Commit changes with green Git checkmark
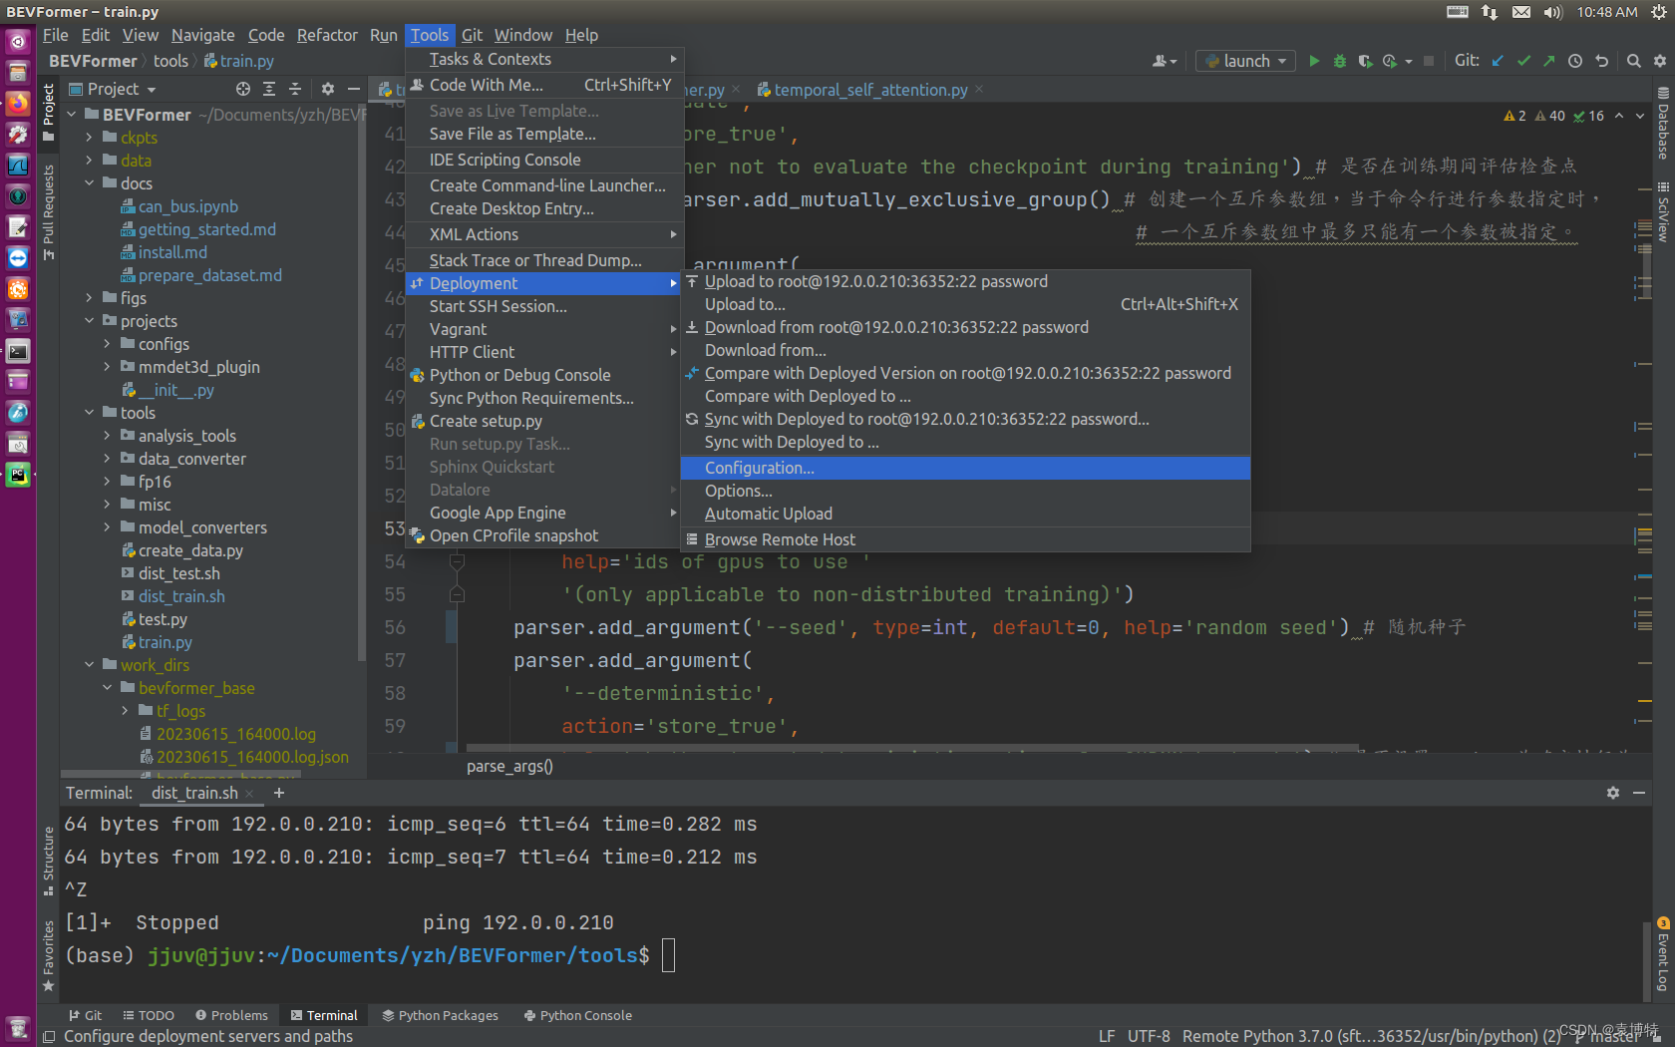This screenshot has height=1047, width=1675. click(1523, 61)
